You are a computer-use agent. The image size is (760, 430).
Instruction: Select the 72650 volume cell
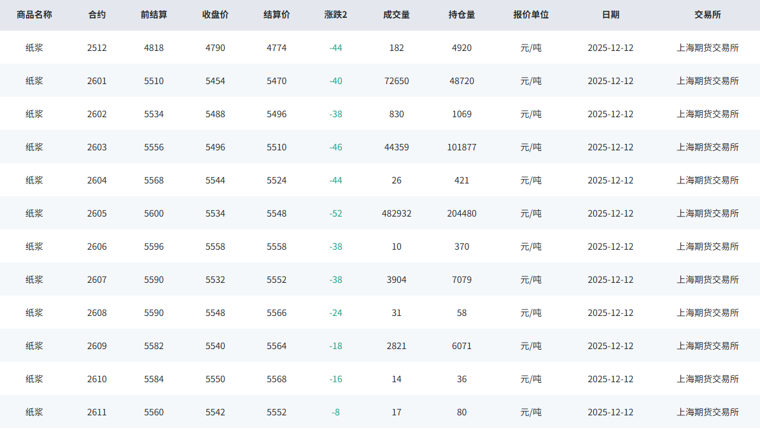tap(397, 81)
